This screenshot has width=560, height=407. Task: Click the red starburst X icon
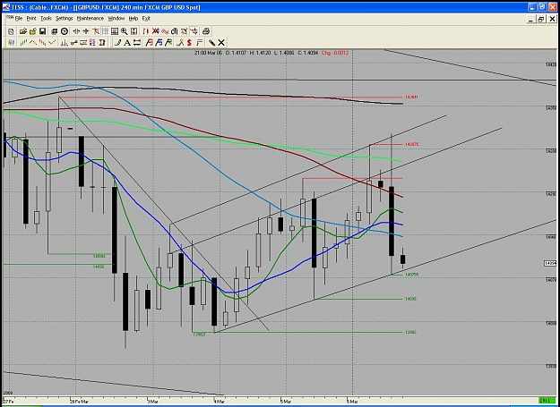point(156,31)
